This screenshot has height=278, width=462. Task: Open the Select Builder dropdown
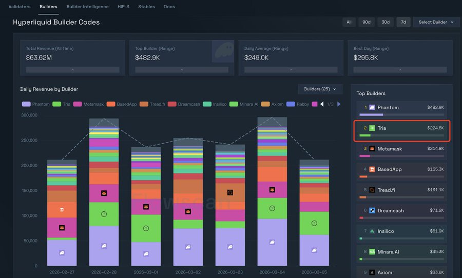pos(436,22)
